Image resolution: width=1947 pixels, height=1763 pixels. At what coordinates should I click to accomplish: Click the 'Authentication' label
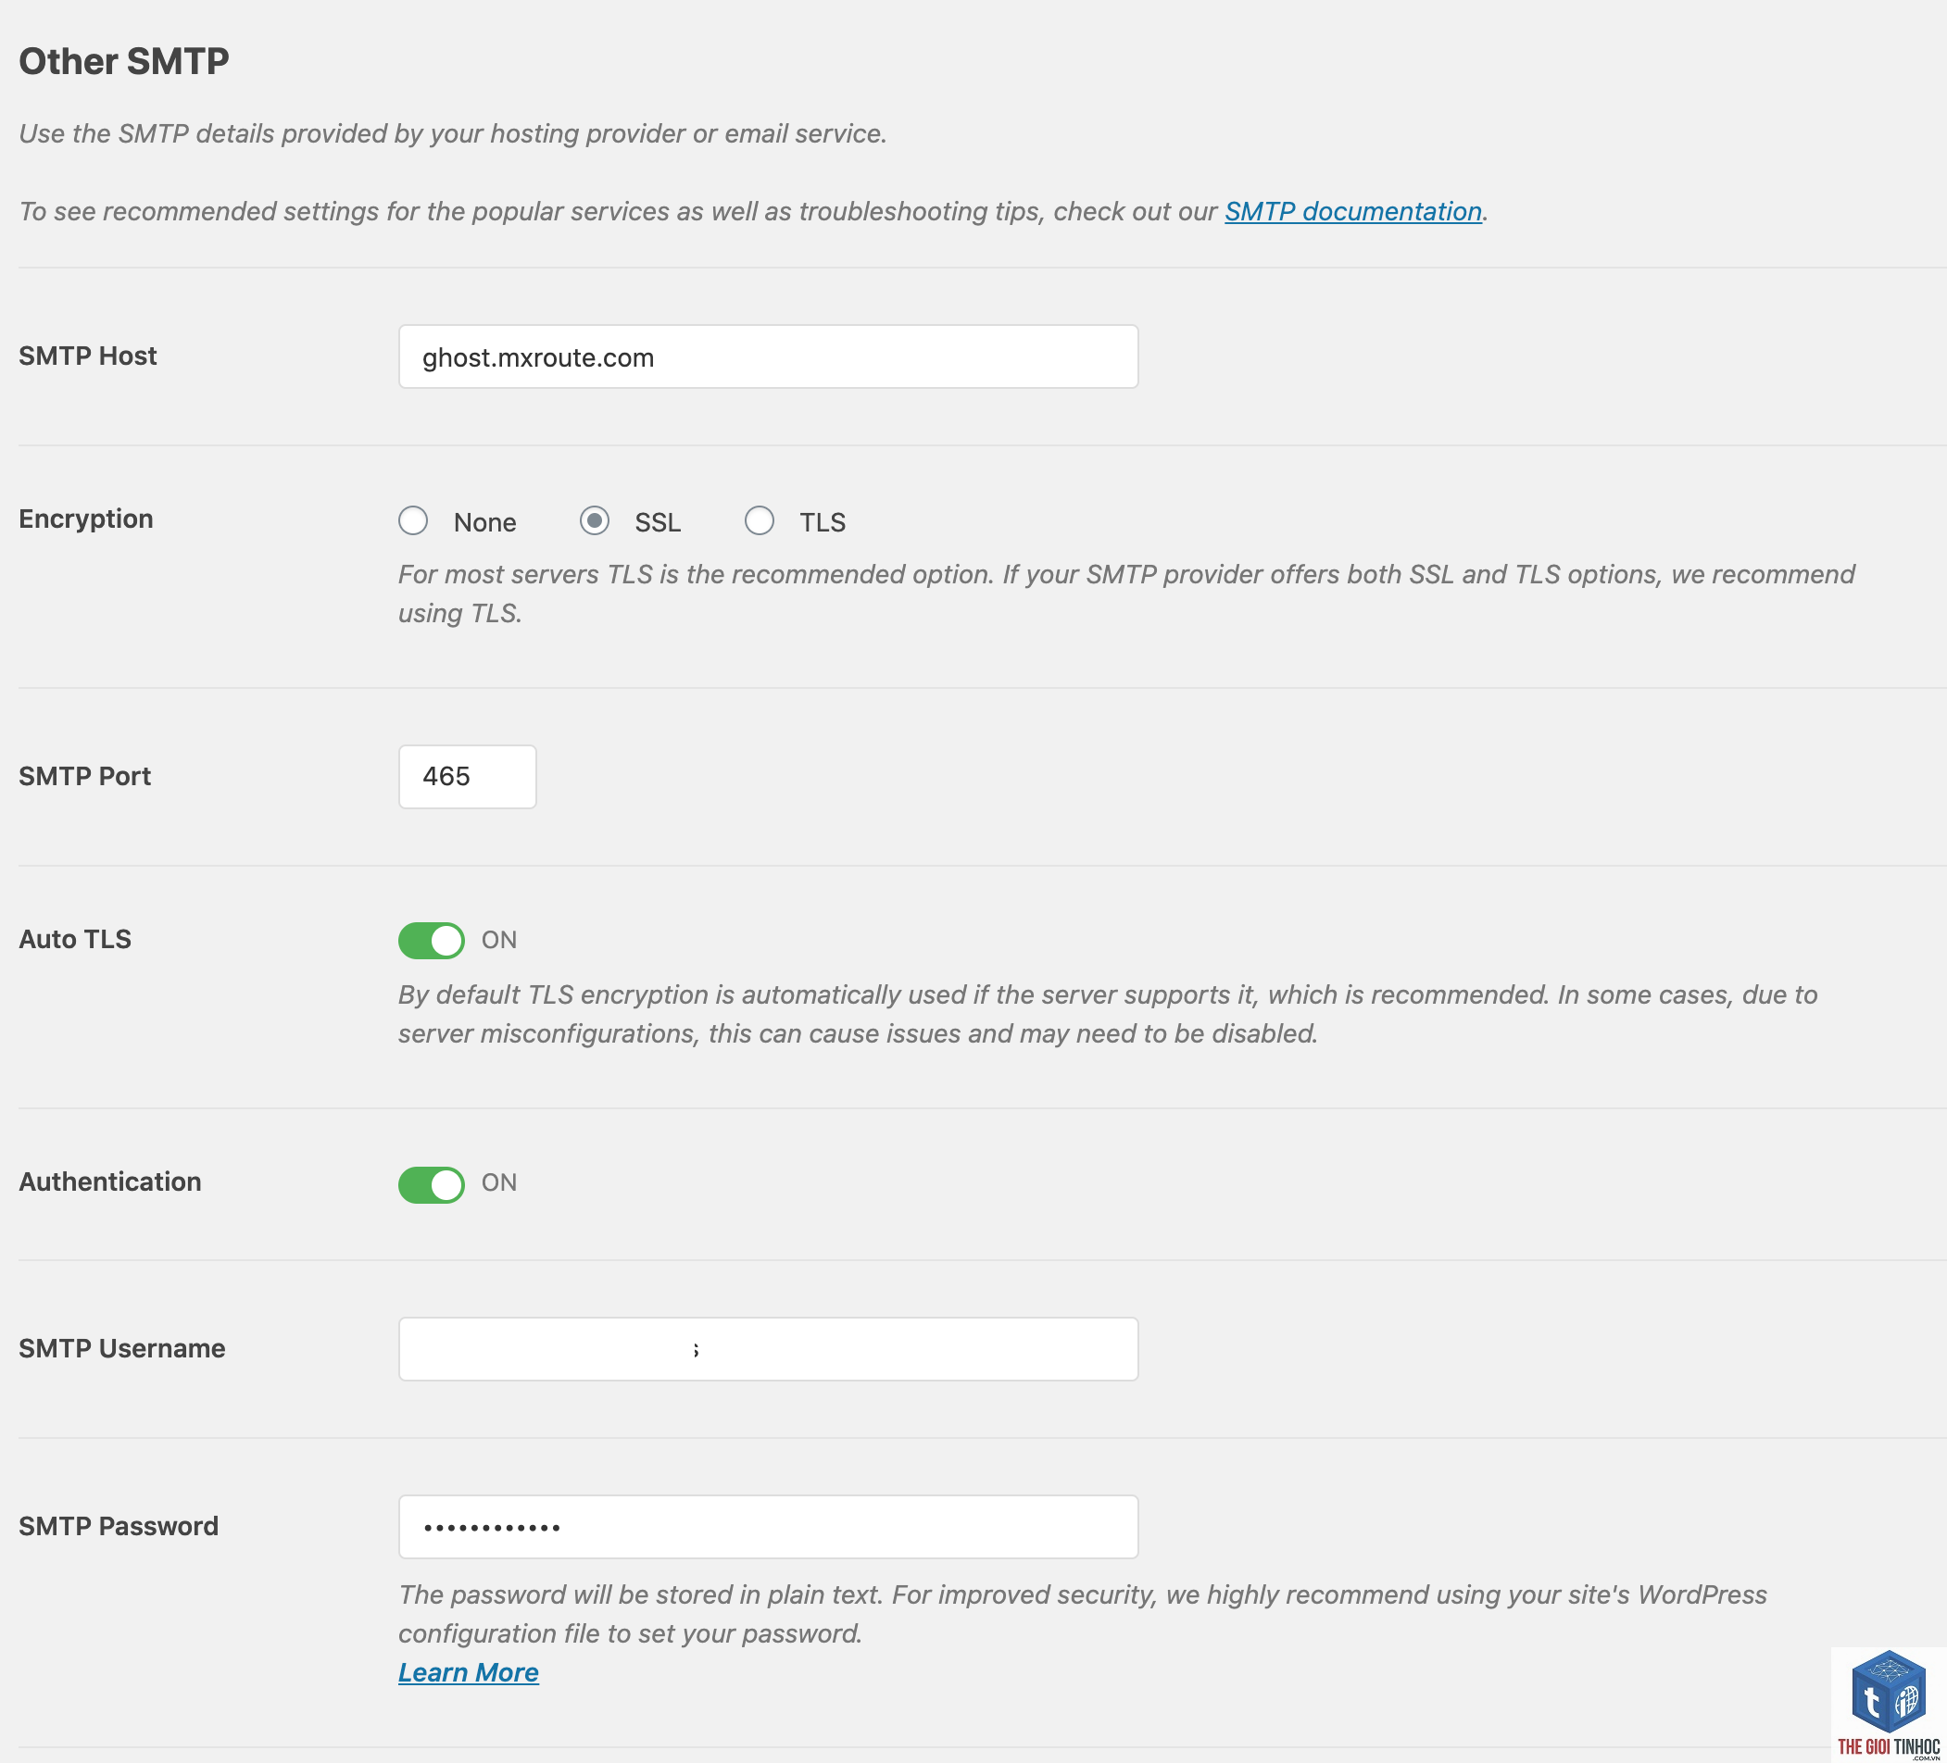click(x=110, y=1182)
